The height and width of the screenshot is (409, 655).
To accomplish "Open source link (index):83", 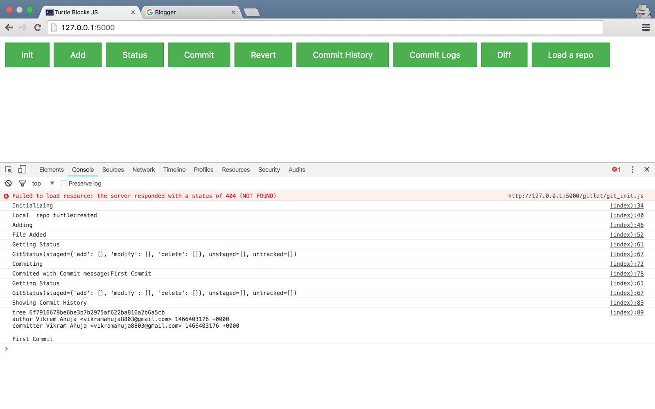I will pyautogui.click(x=627, y=303).
